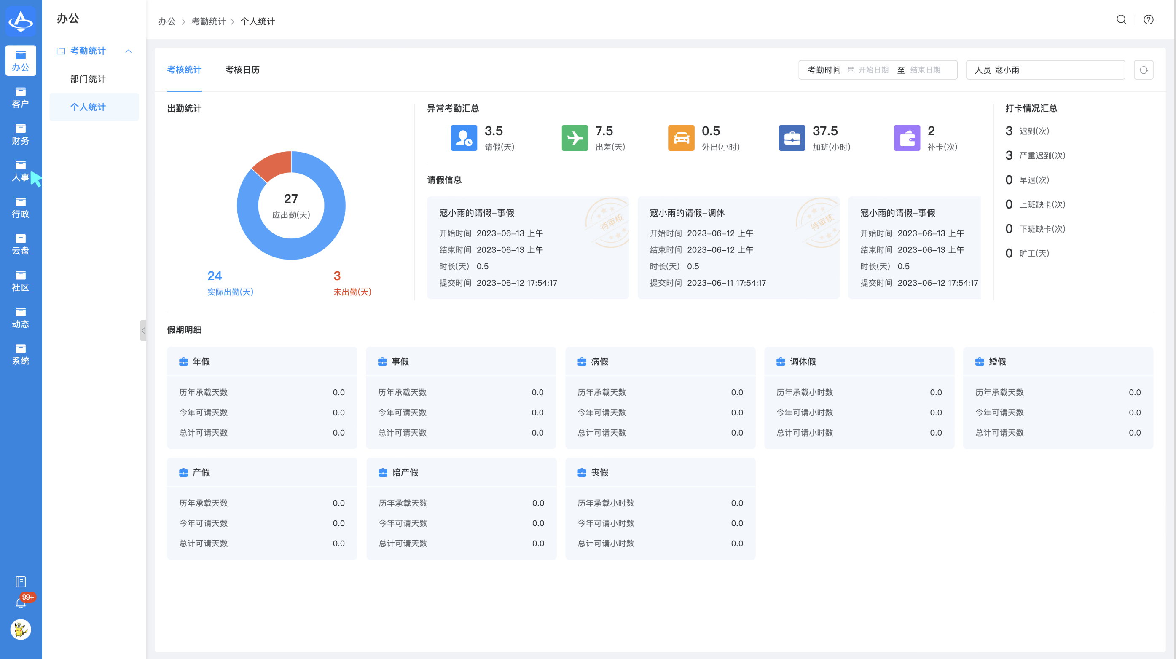Click the 年假 card briefcase icon
The width and height of the screenshot is (1176, 659).
(183, 362)
